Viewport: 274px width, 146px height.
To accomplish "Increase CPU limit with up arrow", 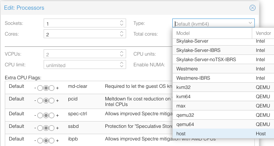I will (x=122, y=63).
